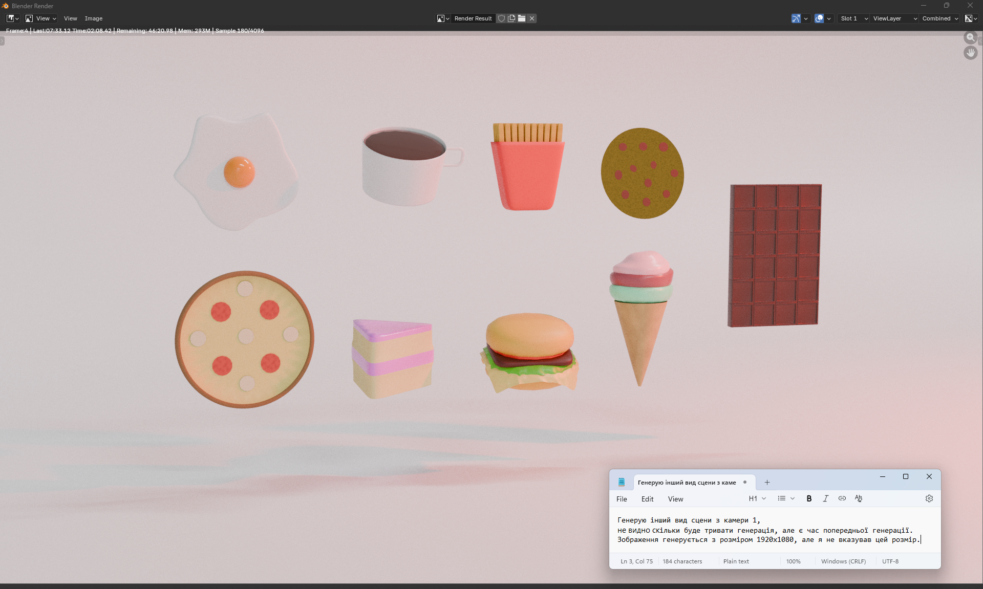The height and width of the screenshot is (589, 983).
Task: Toggle the show overlays button
Action: (819, 18)
